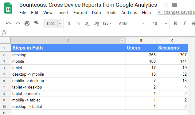Image resolution: width=195 pixels, height=115 pixels.
Task: Select 'mobile -> desktop' cell
Action: pyautogui.click(x=68, y=81)
